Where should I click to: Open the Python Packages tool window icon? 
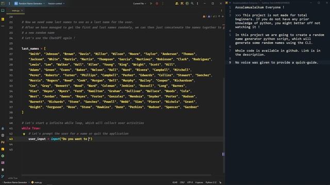[3, 135]
